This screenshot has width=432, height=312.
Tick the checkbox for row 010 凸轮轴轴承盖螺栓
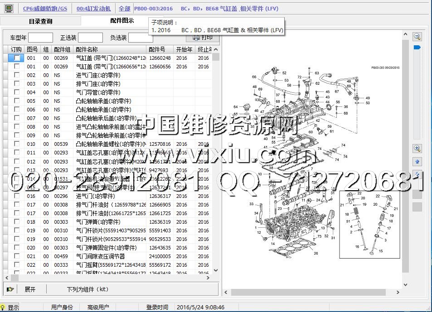[x=17, y=144]
